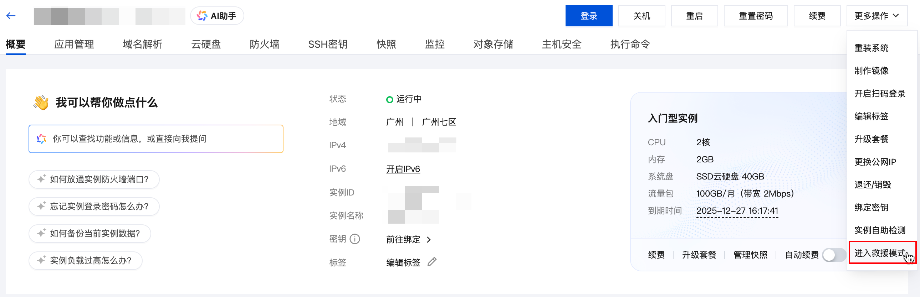This screenshot has width=920, height=297.
Task: Toggle the 自动续费 switch
Action: (x=834, y=255)
